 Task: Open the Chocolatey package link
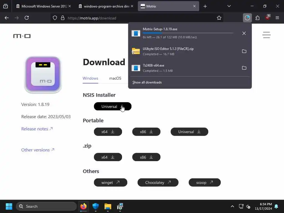click(x=158, y=182)
